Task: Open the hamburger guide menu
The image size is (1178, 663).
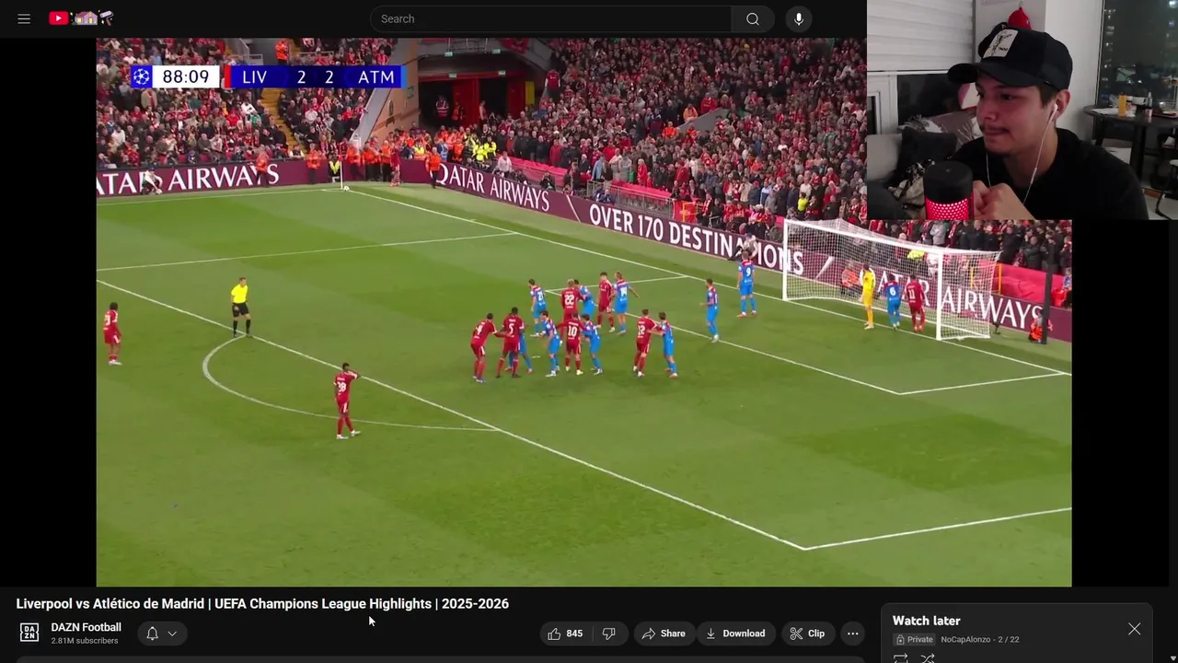Action: (24, 18)
